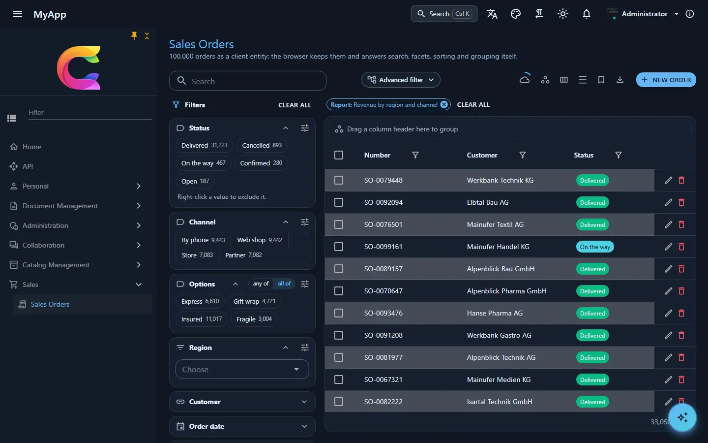708x443 pixels.
Task: Click the pin sidebar icon
Action: pyautogui.click(x=134, y=35)
